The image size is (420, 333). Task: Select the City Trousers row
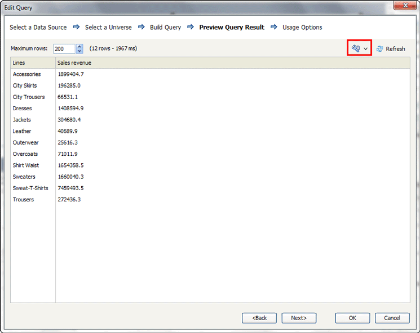(x=210, y=97)
